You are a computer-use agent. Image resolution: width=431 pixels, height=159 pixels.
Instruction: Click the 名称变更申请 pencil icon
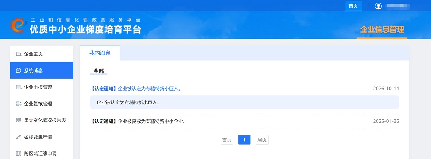pos(19,137)
